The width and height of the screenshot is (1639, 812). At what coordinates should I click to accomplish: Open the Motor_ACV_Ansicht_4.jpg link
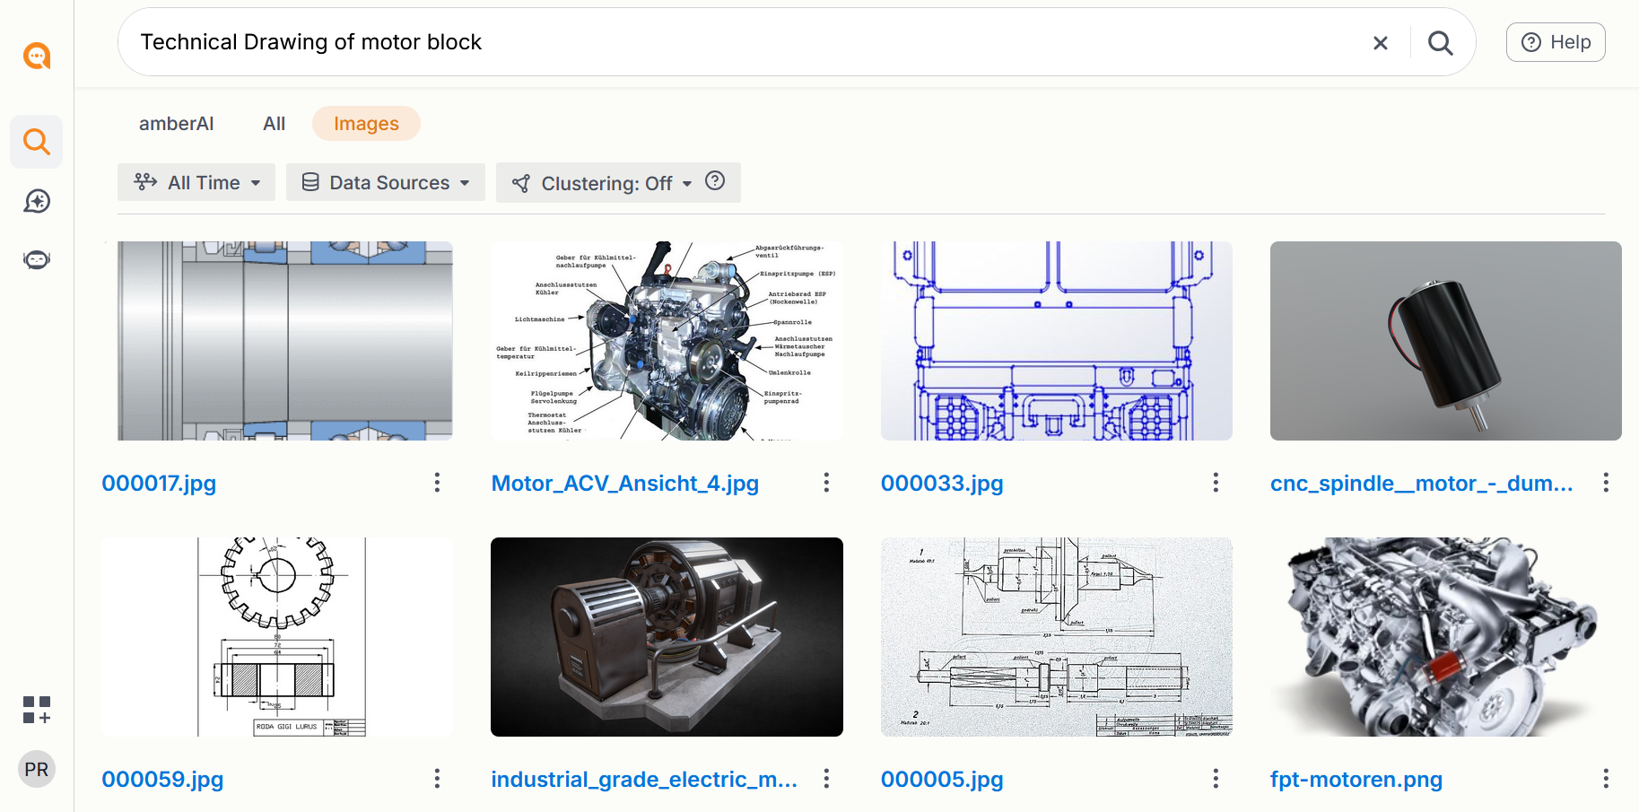[x=625, y=484]
